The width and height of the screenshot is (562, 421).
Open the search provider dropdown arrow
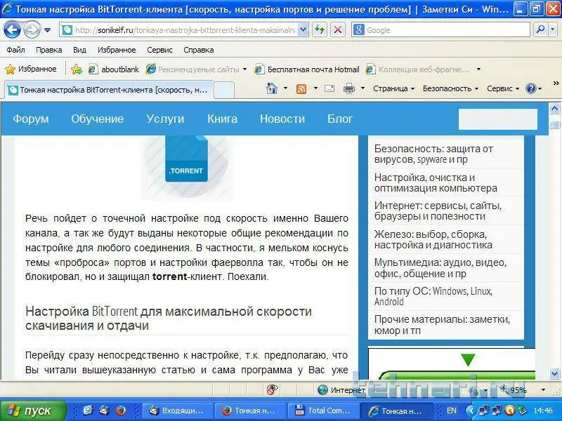pos(554,30)
